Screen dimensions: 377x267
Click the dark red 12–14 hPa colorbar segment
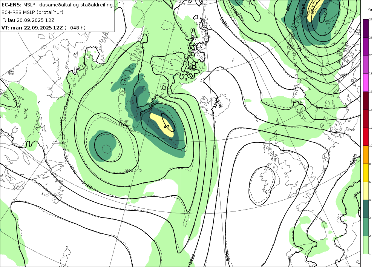point(366,119)
